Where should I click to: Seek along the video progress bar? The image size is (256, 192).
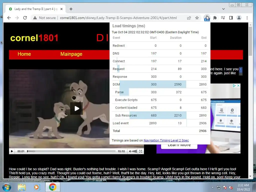point(71,151)
